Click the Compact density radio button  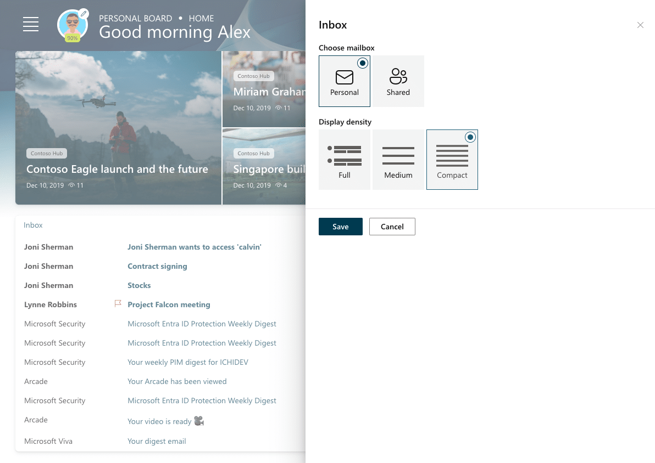click(470, 137)
